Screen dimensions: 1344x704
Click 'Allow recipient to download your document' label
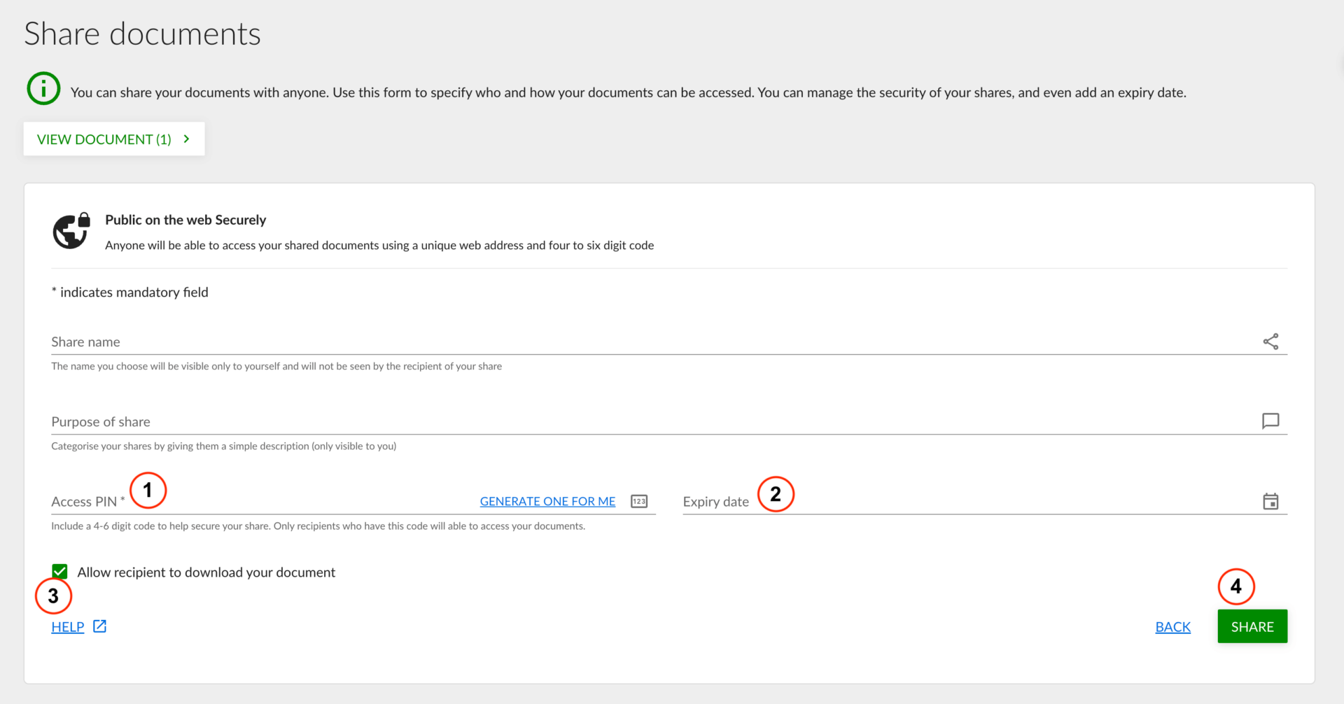coord(206,572)
